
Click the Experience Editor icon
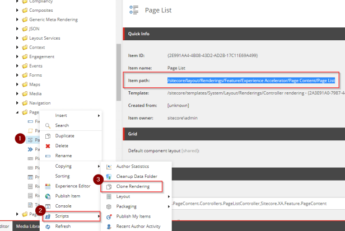click(x=48, y=186)
